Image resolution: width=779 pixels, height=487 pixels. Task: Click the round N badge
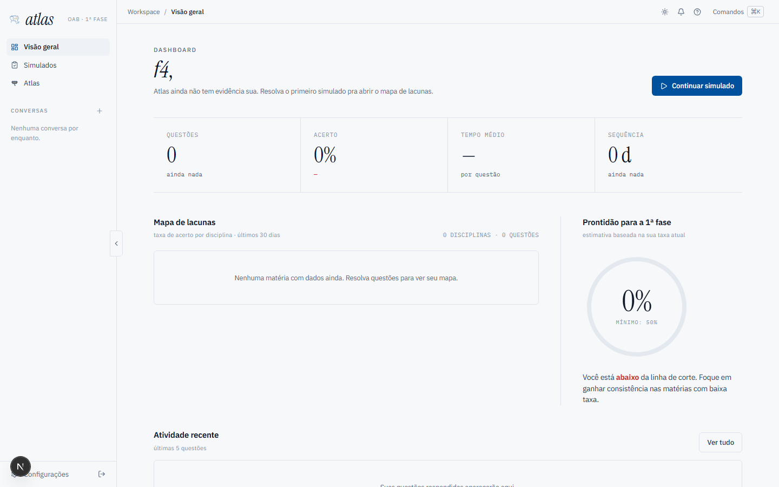coord(21,466)
